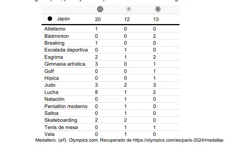The image size is (234, 147).
Task: Click Japan's total gold count 20
Action: point(98,19)
